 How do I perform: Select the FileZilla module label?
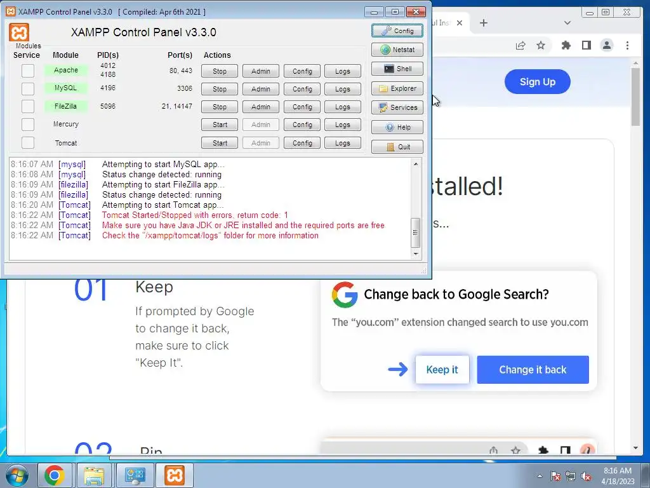[x=66, y=106]
